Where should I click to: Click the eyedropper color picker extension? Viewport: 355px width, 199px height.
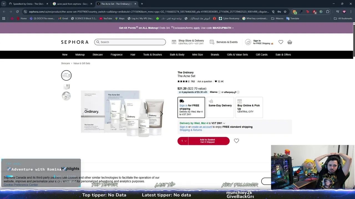tap(301, 12)
